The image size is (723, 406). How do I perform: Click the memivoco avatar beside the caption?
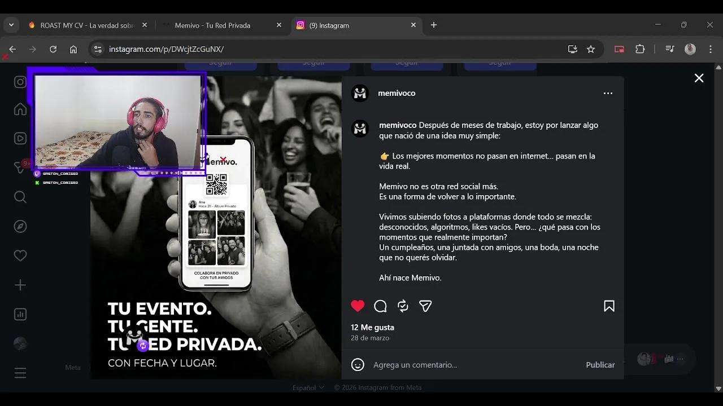click(360, 129)
